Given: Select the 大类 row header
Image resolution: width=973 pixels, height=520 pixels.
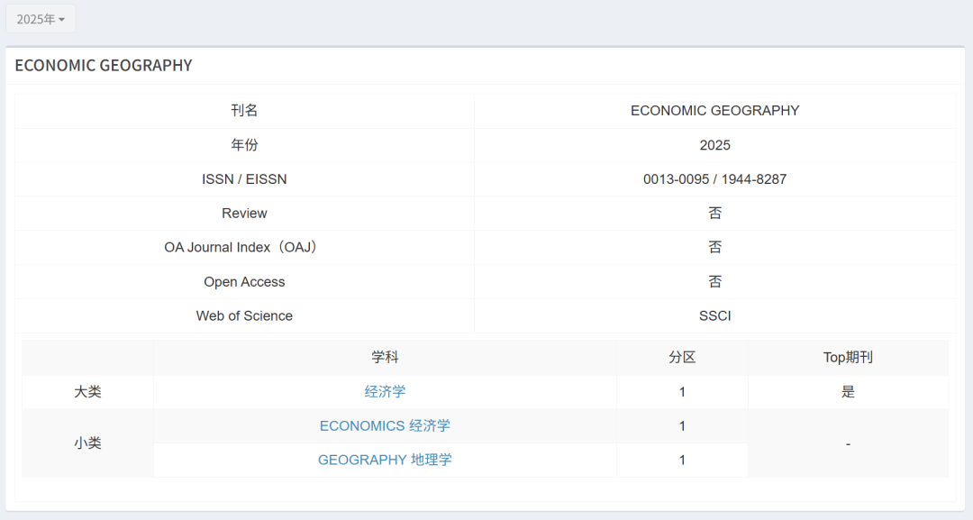Looking at the screenshot, I should pos(87,392).
